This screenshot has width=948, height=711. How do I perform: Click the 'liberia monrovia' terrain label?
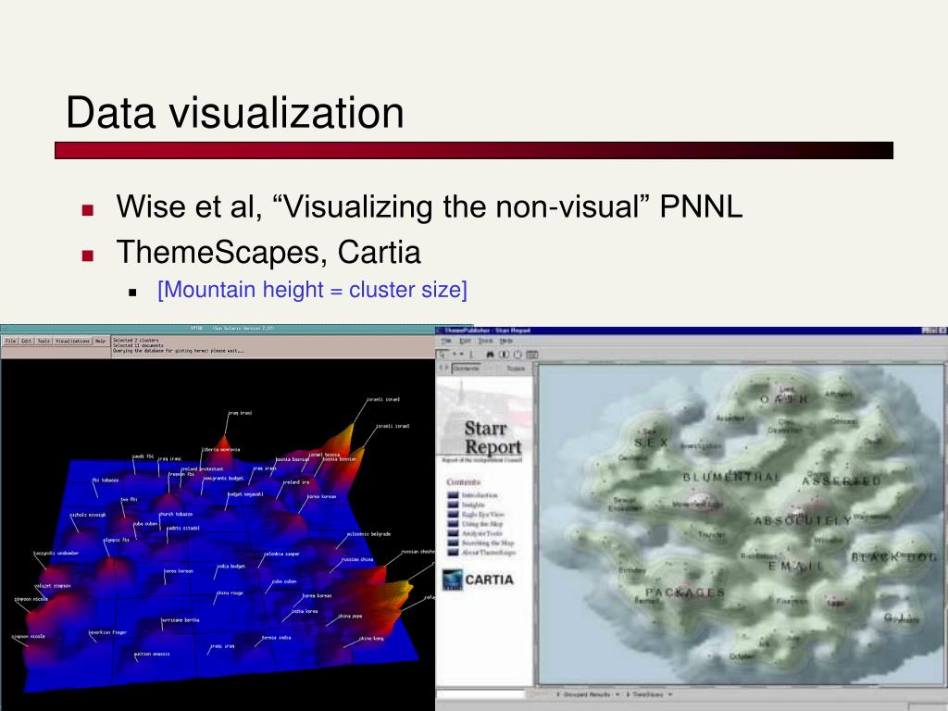220,450
